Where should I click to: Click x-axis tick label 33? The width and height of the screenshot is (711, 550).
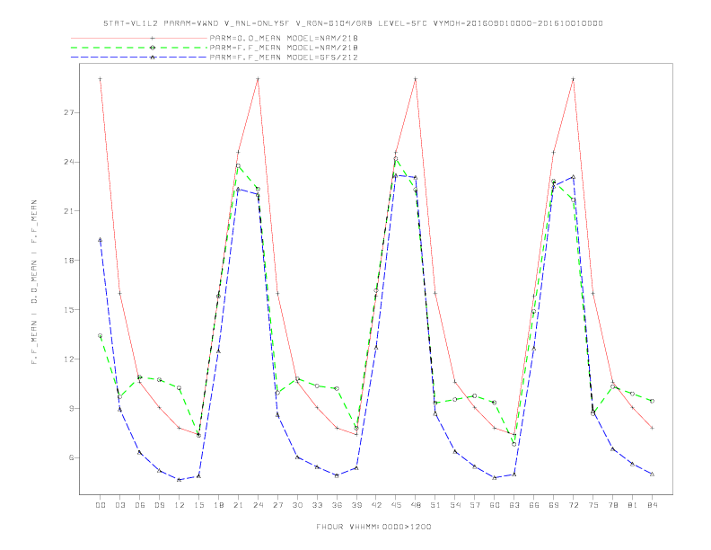317,505
